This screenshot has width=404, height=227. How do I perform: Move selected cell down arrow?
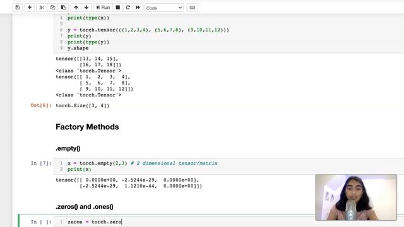[86, 8]
